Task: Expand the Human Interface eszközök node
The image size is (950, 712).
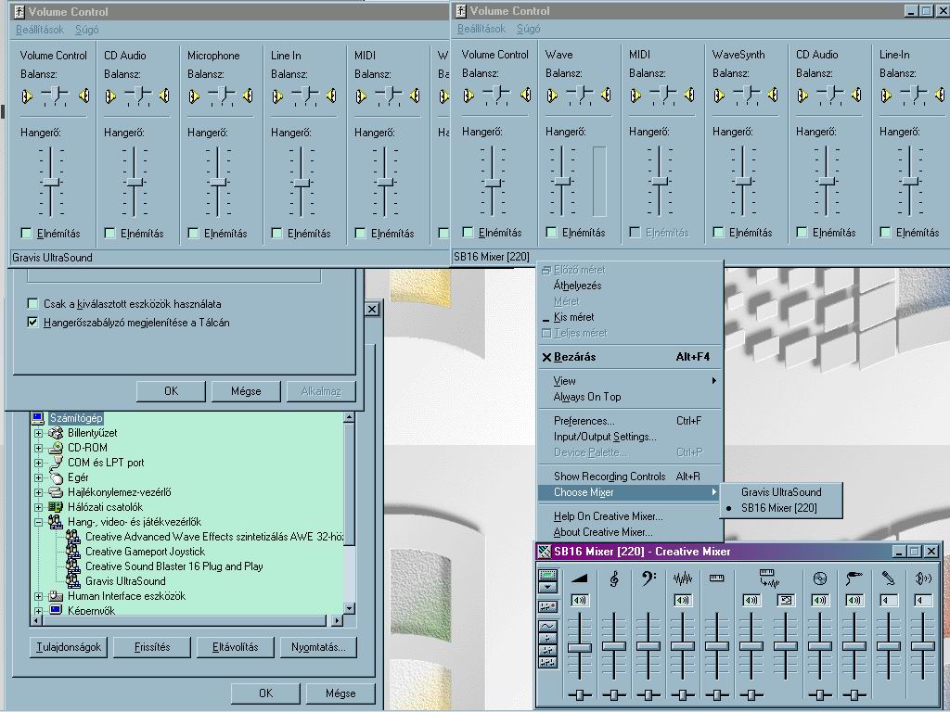Action: tap(39, 596)
